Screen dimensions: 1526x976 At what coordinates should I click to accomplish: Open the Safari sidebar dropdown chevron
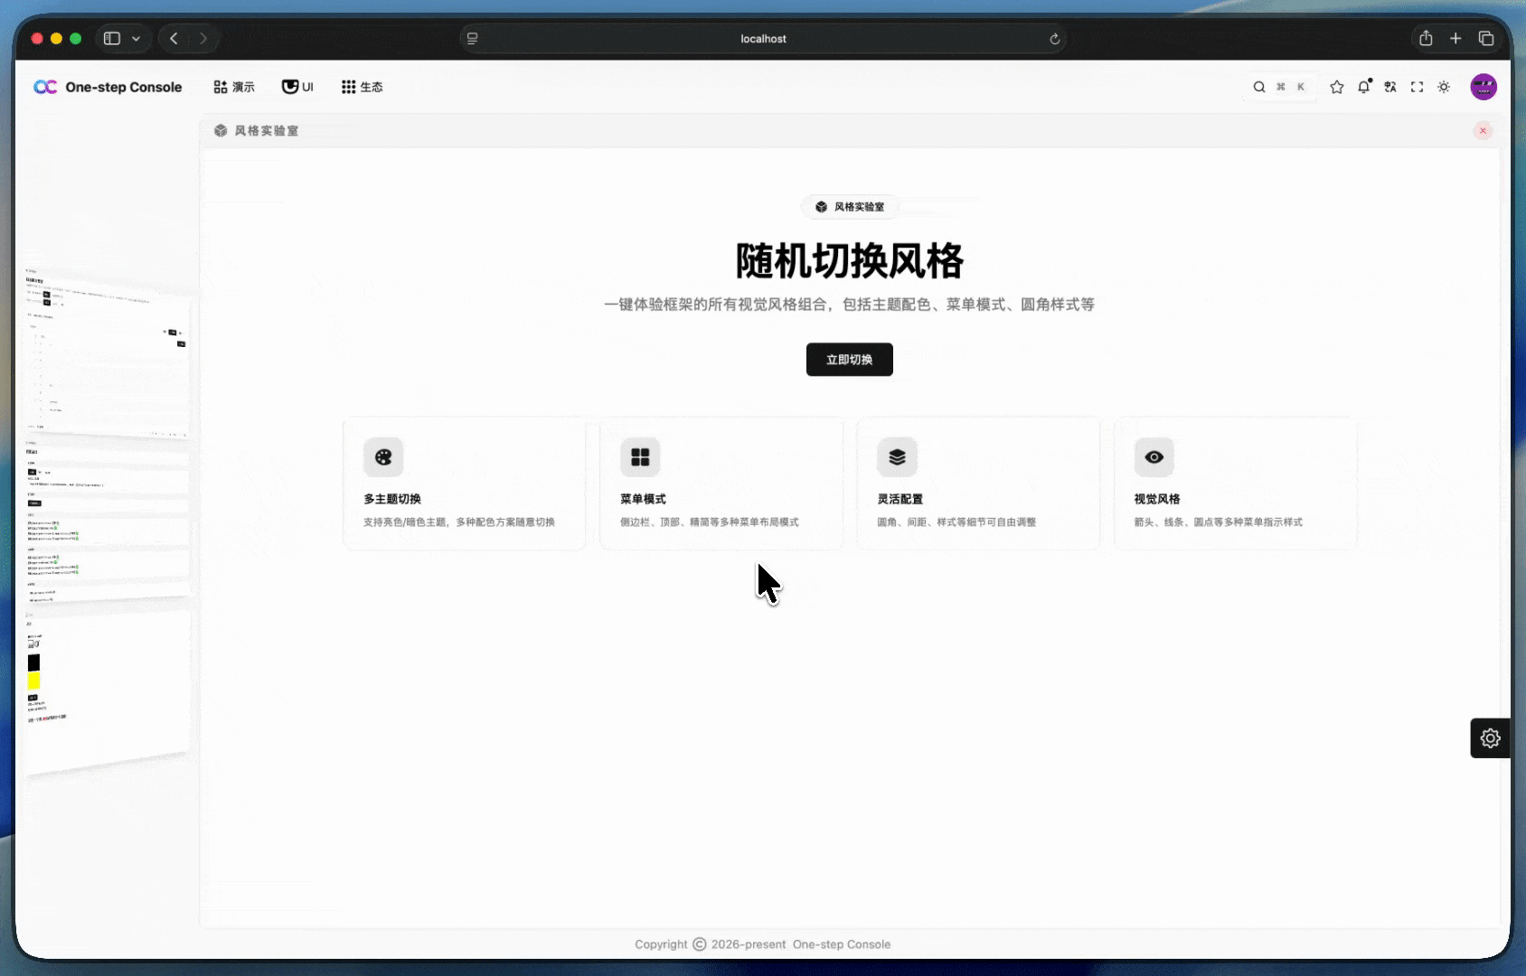tap(136, 39)
